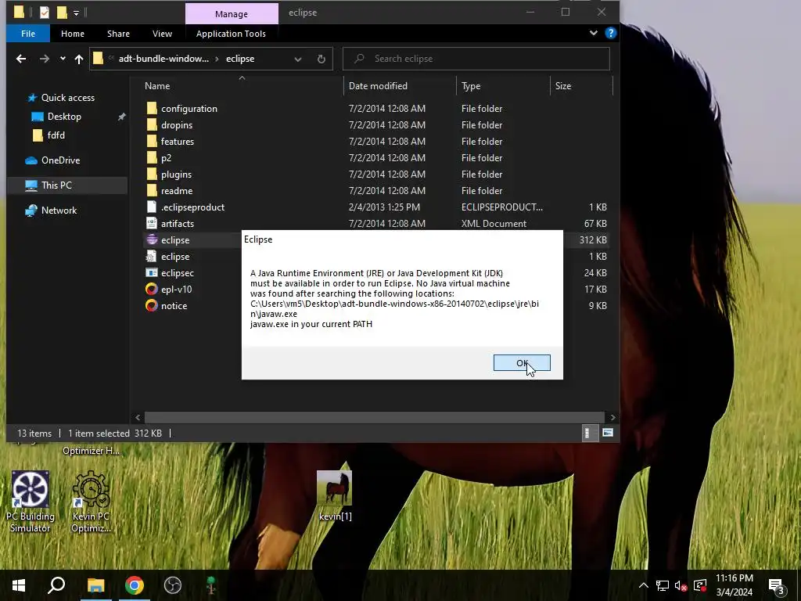Open the Share ribbon tab
Image resolution: width=801 pixels, height=601 pixels.
click(118, 34)
